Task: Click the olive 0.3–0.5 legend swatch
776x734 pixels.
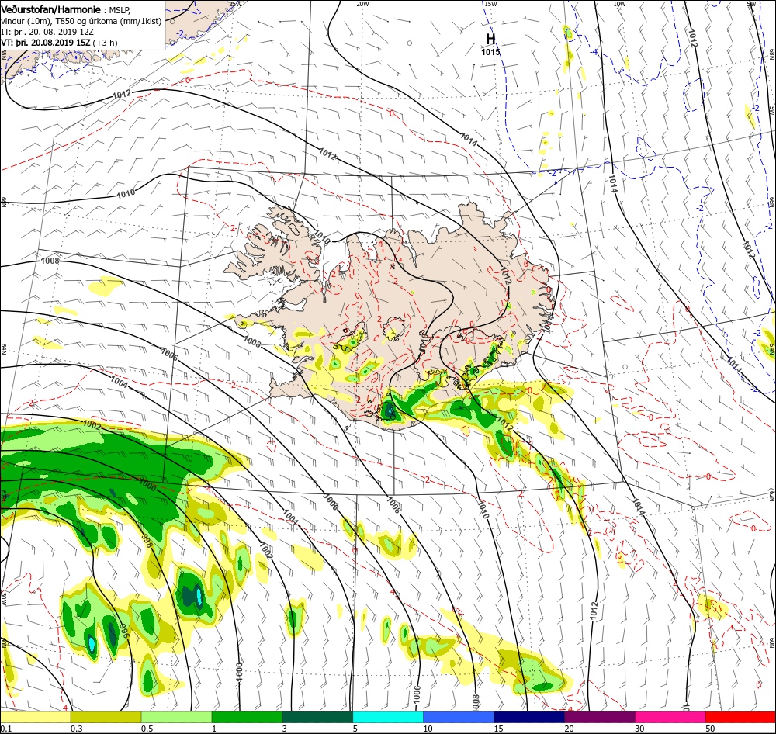Action: tap(106, 718)
